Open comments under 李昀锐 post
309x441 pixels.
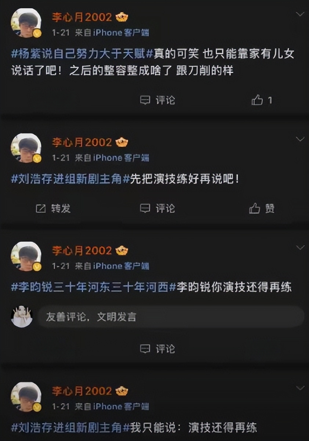point(157,349)
